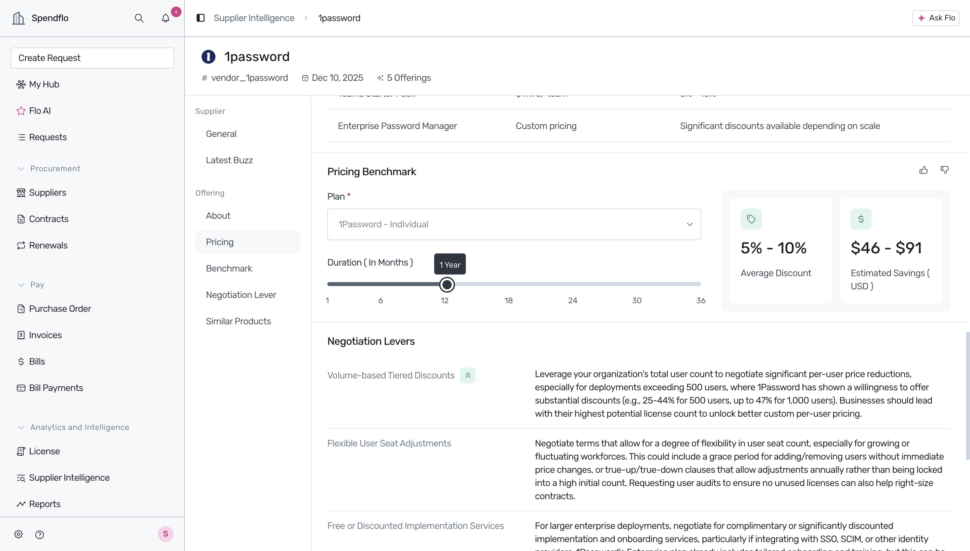Open notifications bell icon
Screen dimensions: 970x551
[x=165, y=18]
